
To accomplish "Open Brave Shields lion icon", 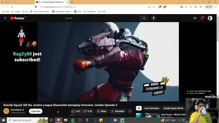I will tap(160, 7).
